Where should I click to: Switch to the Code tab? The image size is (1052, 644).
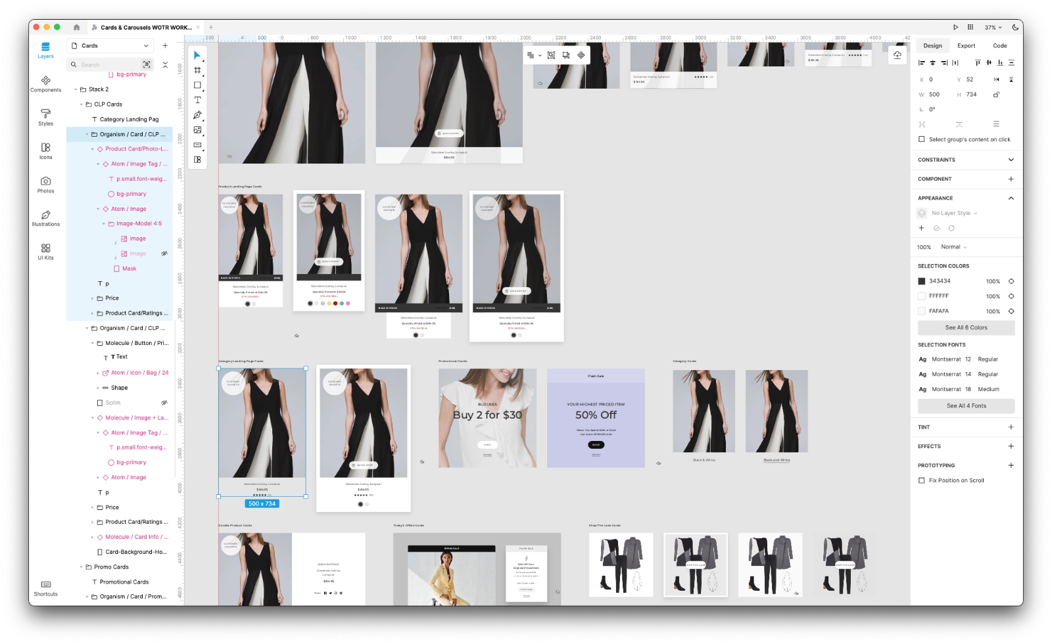pos(999,46)
